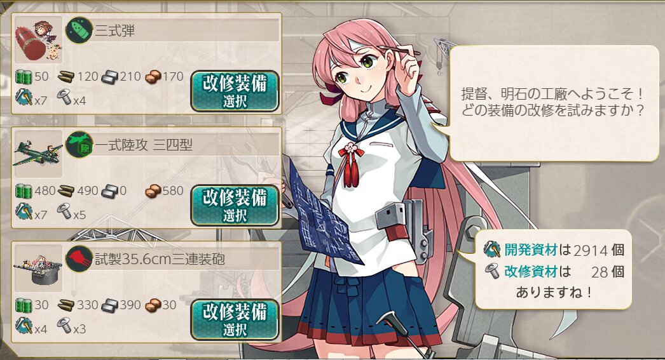Screen dimensions: 665x360
Task: Click 改修装備 選択 button for 一式陸攻 三四型
Action: (235, 206)
